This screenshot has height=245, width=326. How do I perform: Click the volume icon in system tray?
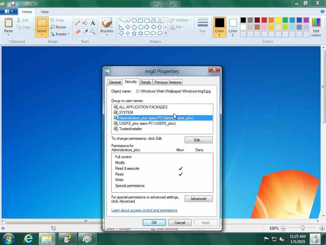point(282,239)
